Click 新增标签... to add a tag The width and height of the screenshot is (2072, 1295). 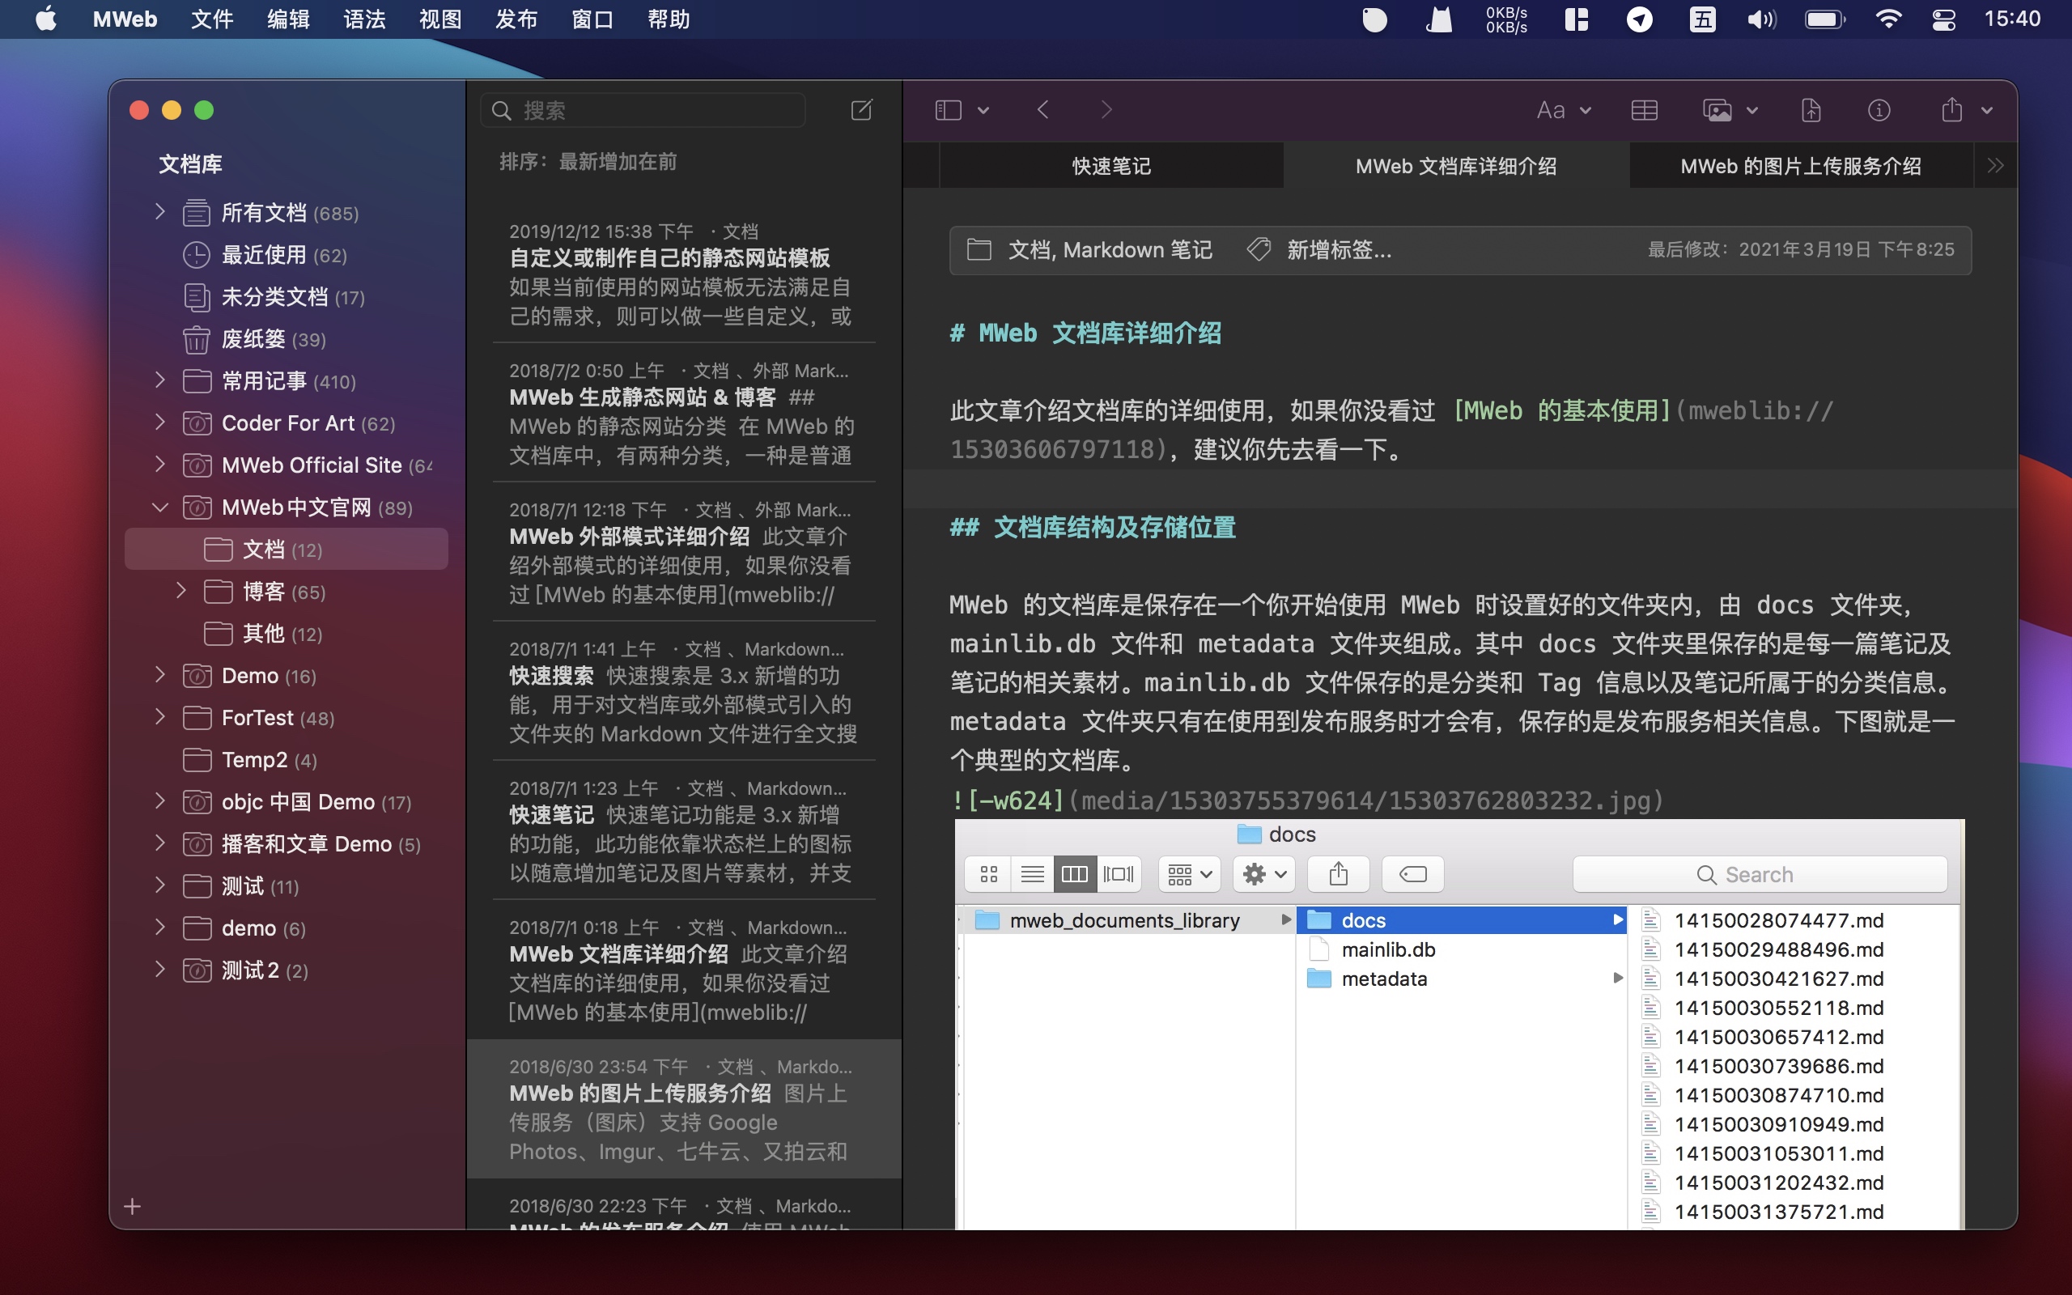(1338, 250)
